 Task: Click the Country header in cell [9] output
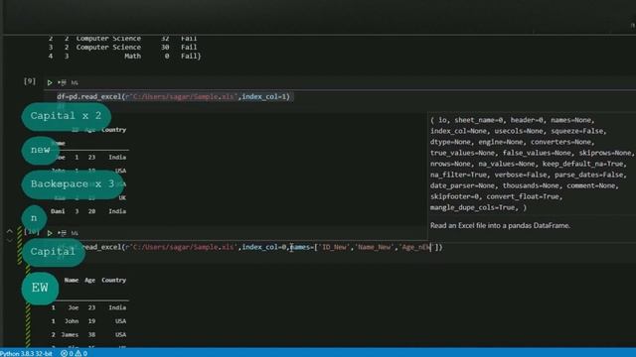pos(114,130)
